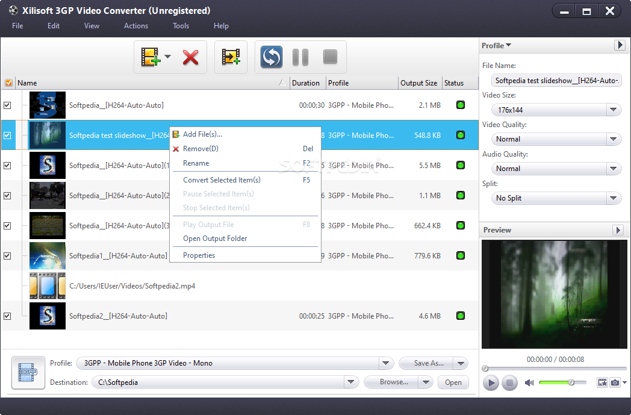Click the green status icon of the 5.5 MB row
Image resolution: width=631 pixels, height=415 pixels.
(461, 165)
